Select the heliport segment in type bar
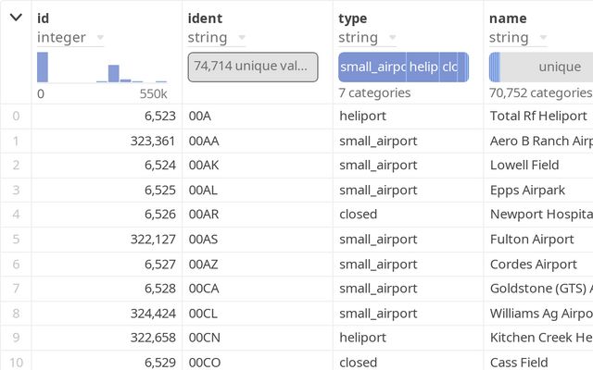 point(423,67)
